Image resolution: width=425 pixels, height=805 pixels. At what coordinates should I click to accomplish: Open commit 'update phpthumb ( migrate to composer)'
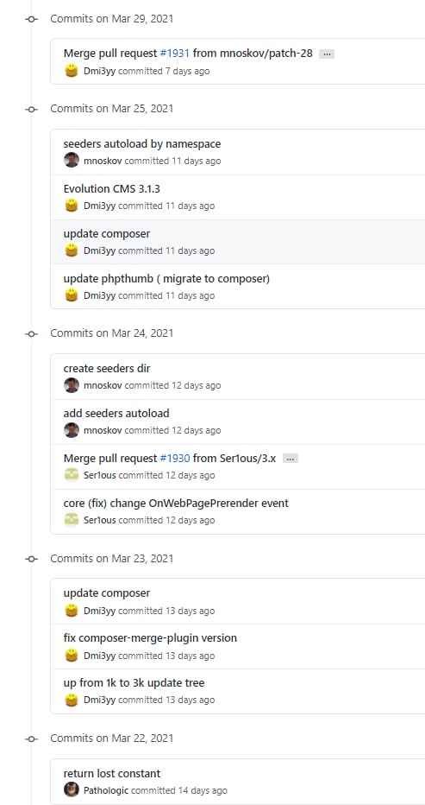click(166, 279)
